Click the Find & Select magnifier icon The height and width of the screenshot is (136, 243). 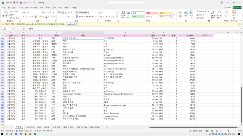point(219,13)
